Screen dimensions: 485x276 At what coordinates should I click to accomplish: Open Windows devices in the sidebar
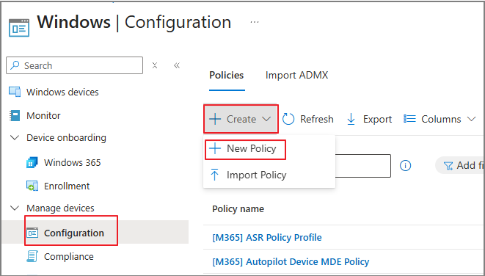coord(54,92)
